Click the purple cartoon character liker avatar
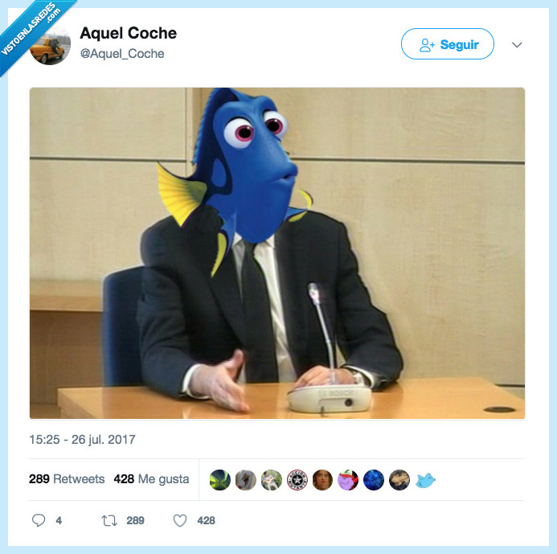Screen dimensions: 557x554 tap(348, 480)
